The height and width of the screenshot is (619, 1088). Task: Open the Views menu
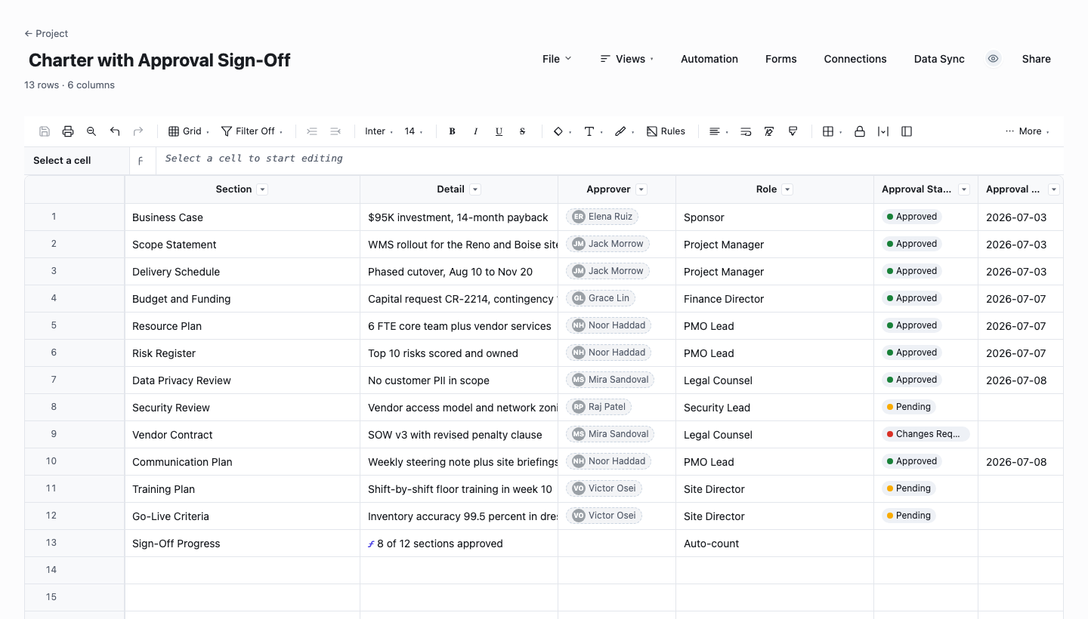coord(626,59)
